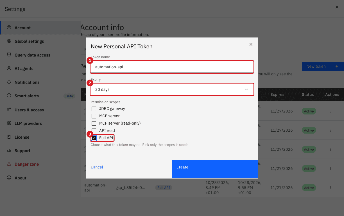The height and width of the screenshot is (216, 344).
Task: Click the New token button
Action: point(323,66)
